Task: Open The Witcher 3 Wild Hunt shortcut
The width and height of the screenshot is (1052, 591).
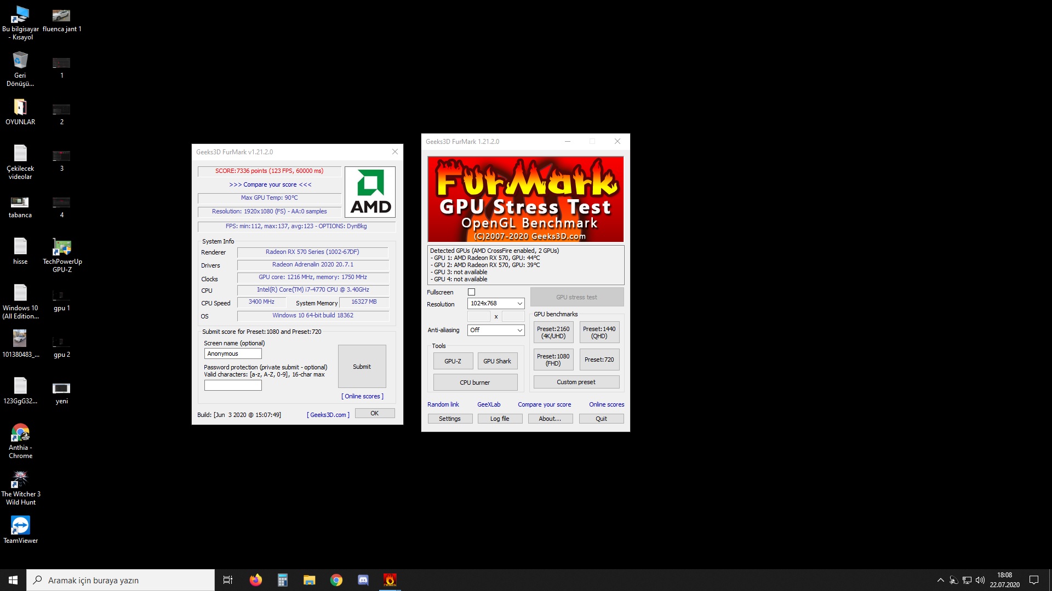Action: click(20, 479)
